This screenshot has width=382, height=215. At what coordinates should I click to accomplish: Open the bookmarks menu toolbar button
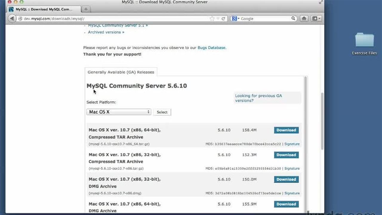tap(316, 19)
